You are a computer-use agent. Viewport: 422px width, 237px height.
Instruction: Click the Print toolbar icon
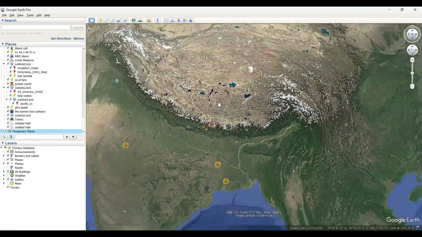coord(172,20)
